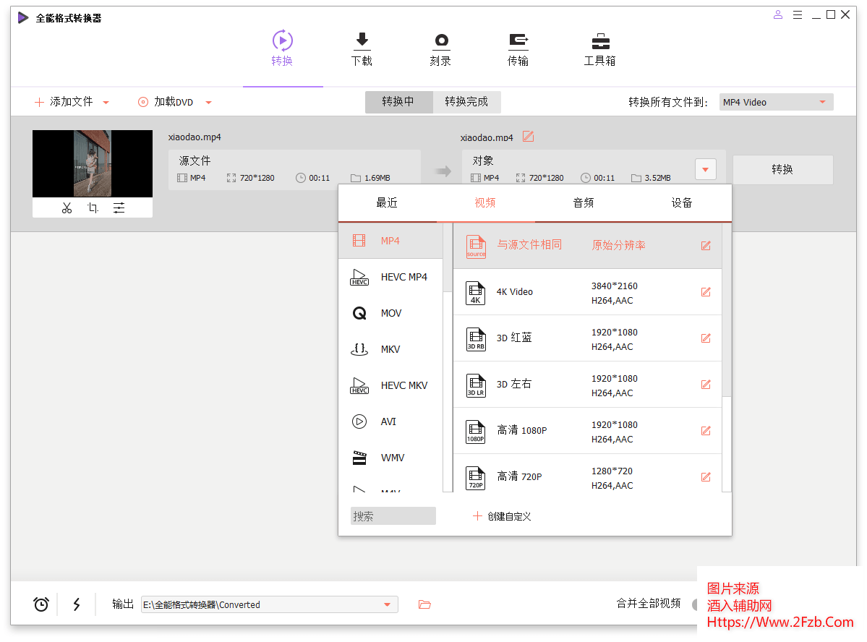Open the 刻录 burn section
Screen dimensions: 867x642
(440, 49)
